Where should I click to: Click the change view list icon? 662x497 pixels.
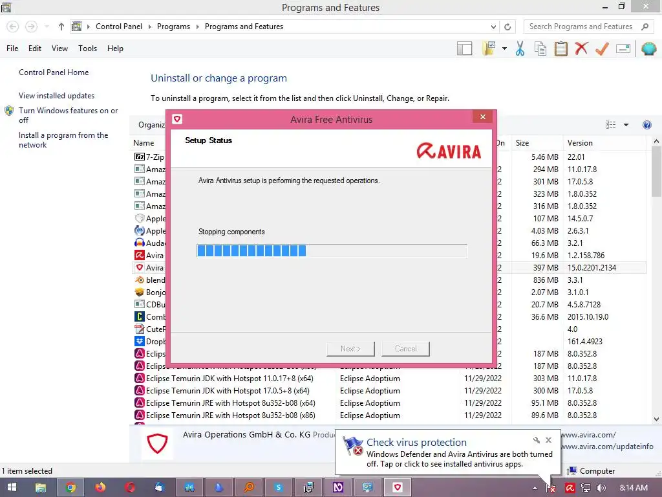click(610, 125)
